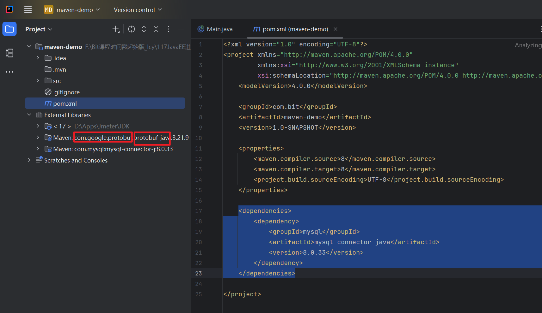Click the maven.compiler.target line

pos(345,169)
